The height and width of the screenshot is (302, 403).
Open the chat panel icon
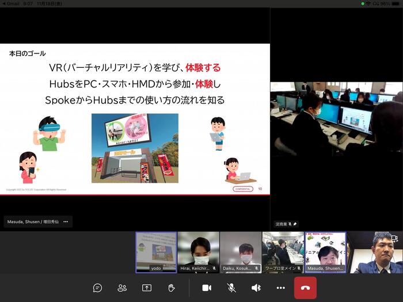97,288
